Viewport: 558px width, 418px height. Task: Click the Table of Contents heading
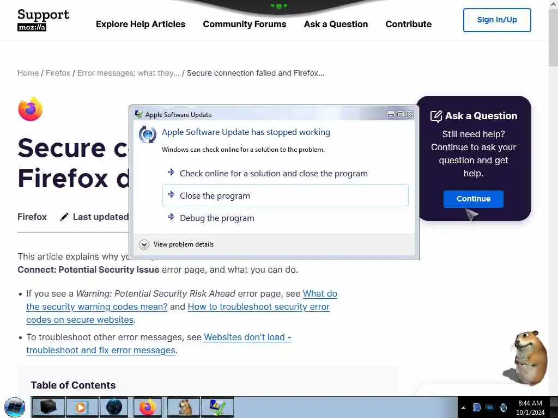(73, 385)
